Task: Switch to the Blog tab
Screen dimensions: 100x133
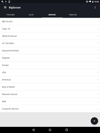Action: click(x=31, y=15)
